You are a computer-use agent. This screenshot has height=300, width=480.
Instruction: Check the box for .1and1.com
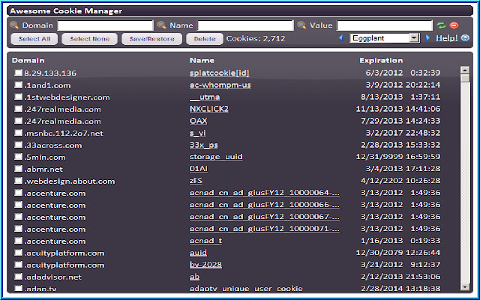18,85
